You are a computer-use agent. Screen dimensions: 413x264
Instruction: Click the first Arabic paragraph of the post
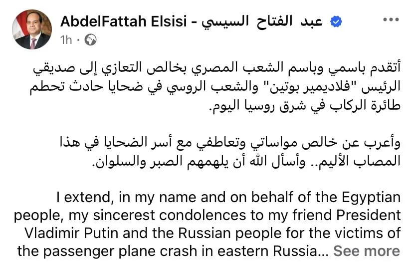pyautogui.click(x=215, y=86)
